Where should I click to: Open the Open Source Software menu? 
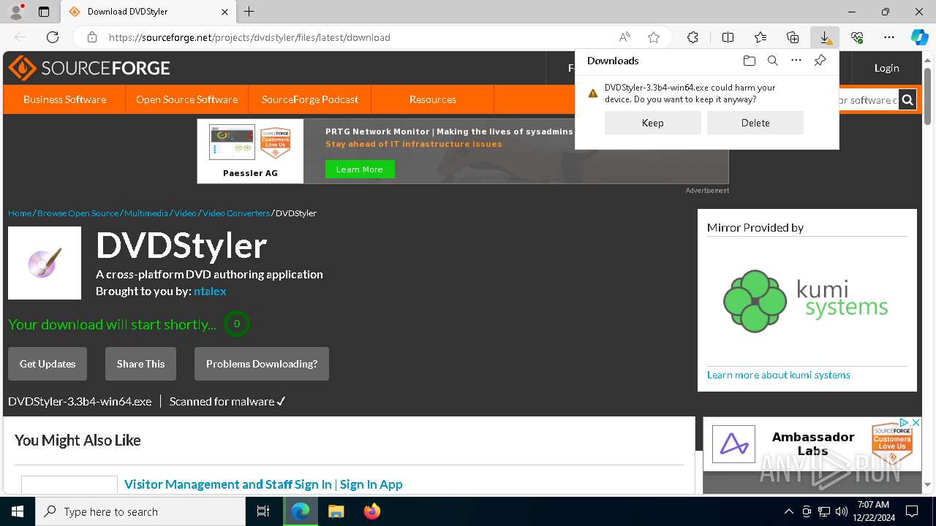(186, 99)
